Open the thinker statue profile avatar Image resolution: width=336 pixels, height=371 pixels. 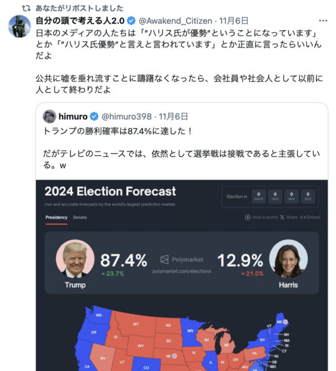(x=19, y=26)
